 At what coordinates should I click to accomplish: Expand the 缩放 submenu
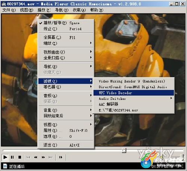[66, 43]
